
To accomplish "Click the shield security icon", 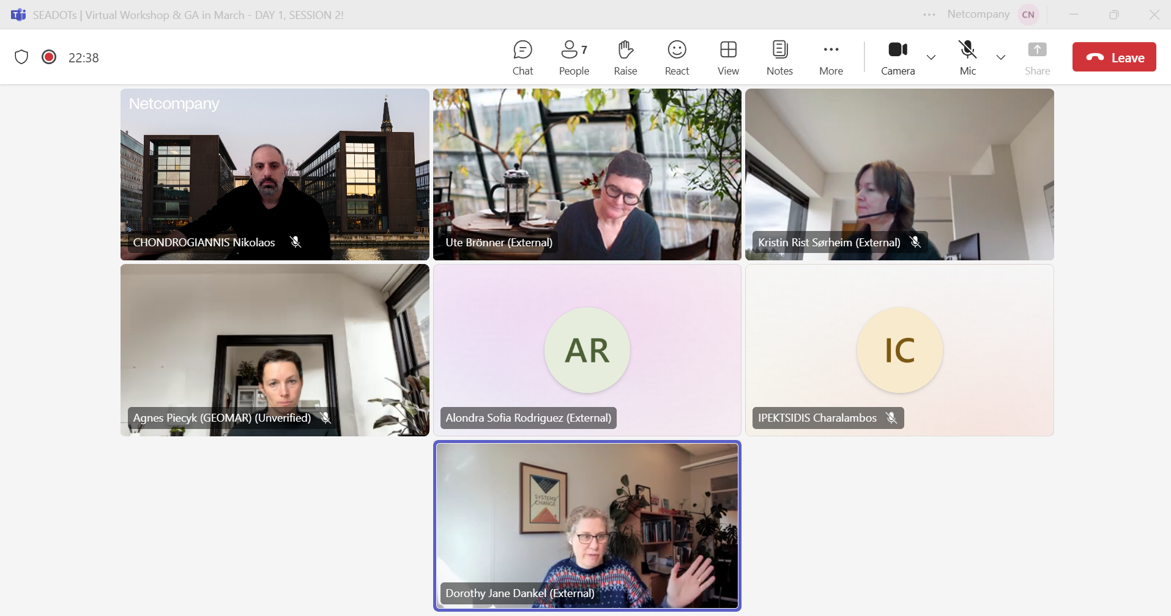I will click(x=21, y=57).
